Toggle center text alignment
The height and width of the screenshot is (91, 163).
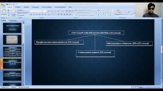tap(61, 15)
